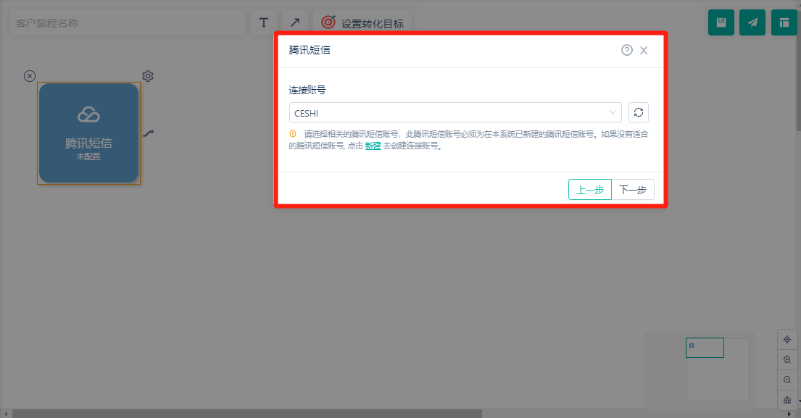This screenshot has height=418, width=801.
Task: Click the scroll-left arrow
Action: point(6,414)
